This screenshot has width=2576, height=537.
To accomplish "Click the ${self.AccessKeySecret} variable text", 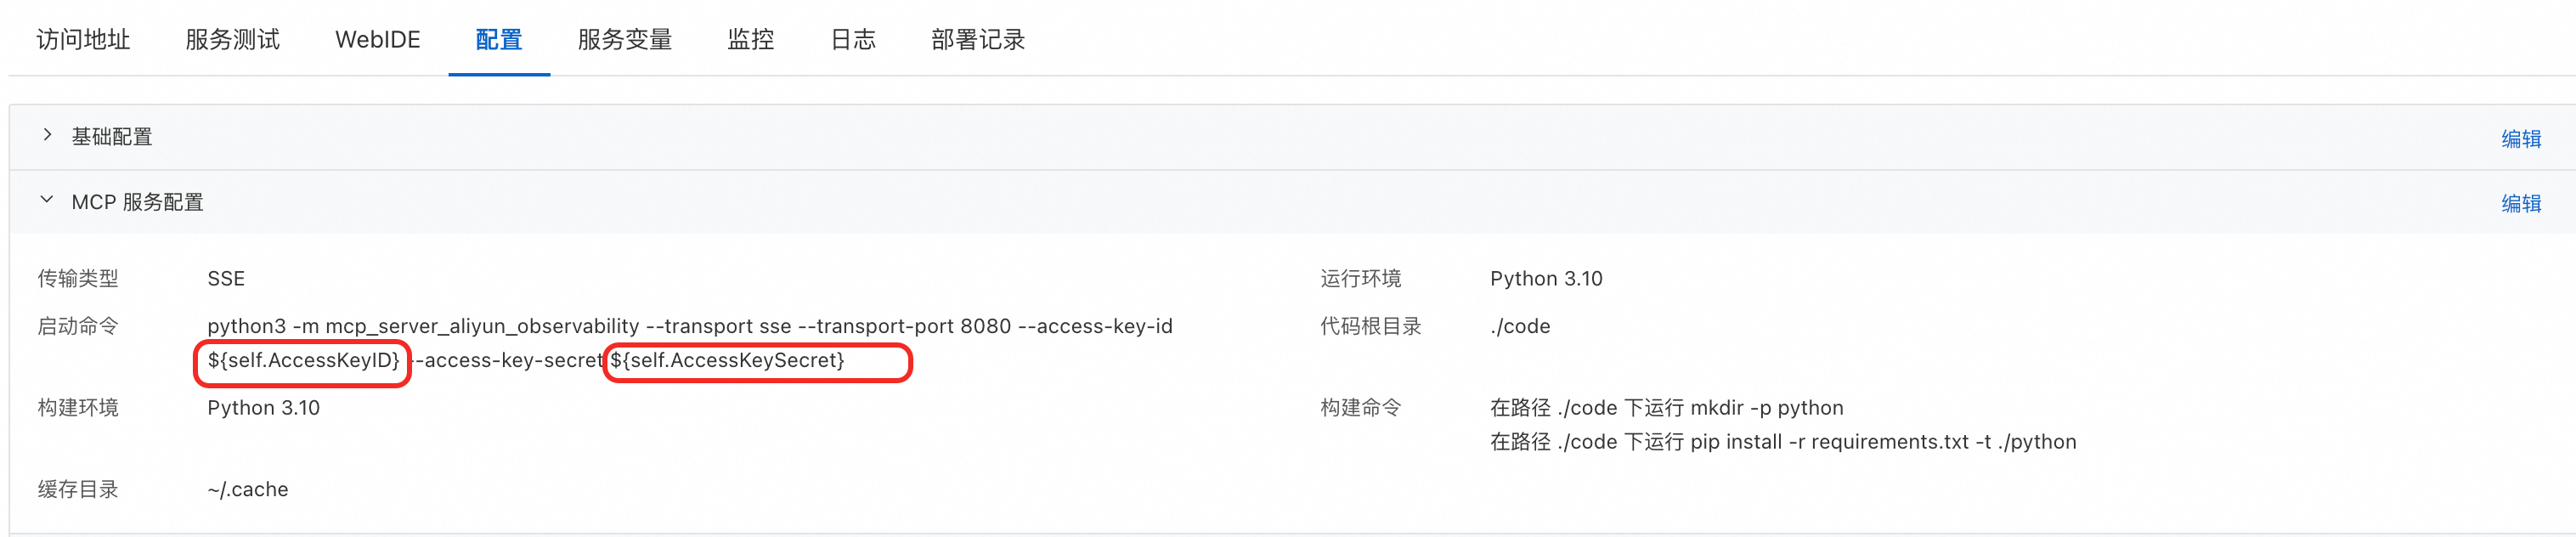I will click(727, 360).
